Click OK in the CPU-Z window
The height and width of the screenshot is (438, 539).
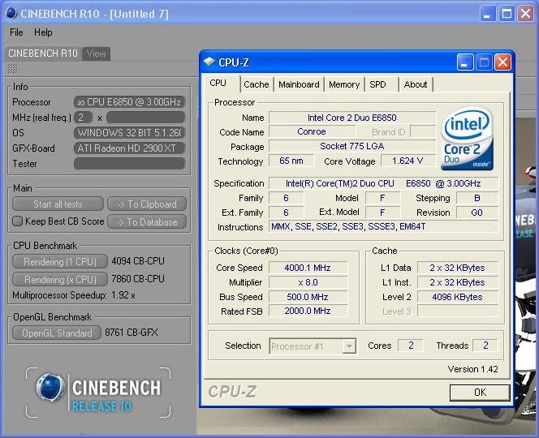(480, 393)
